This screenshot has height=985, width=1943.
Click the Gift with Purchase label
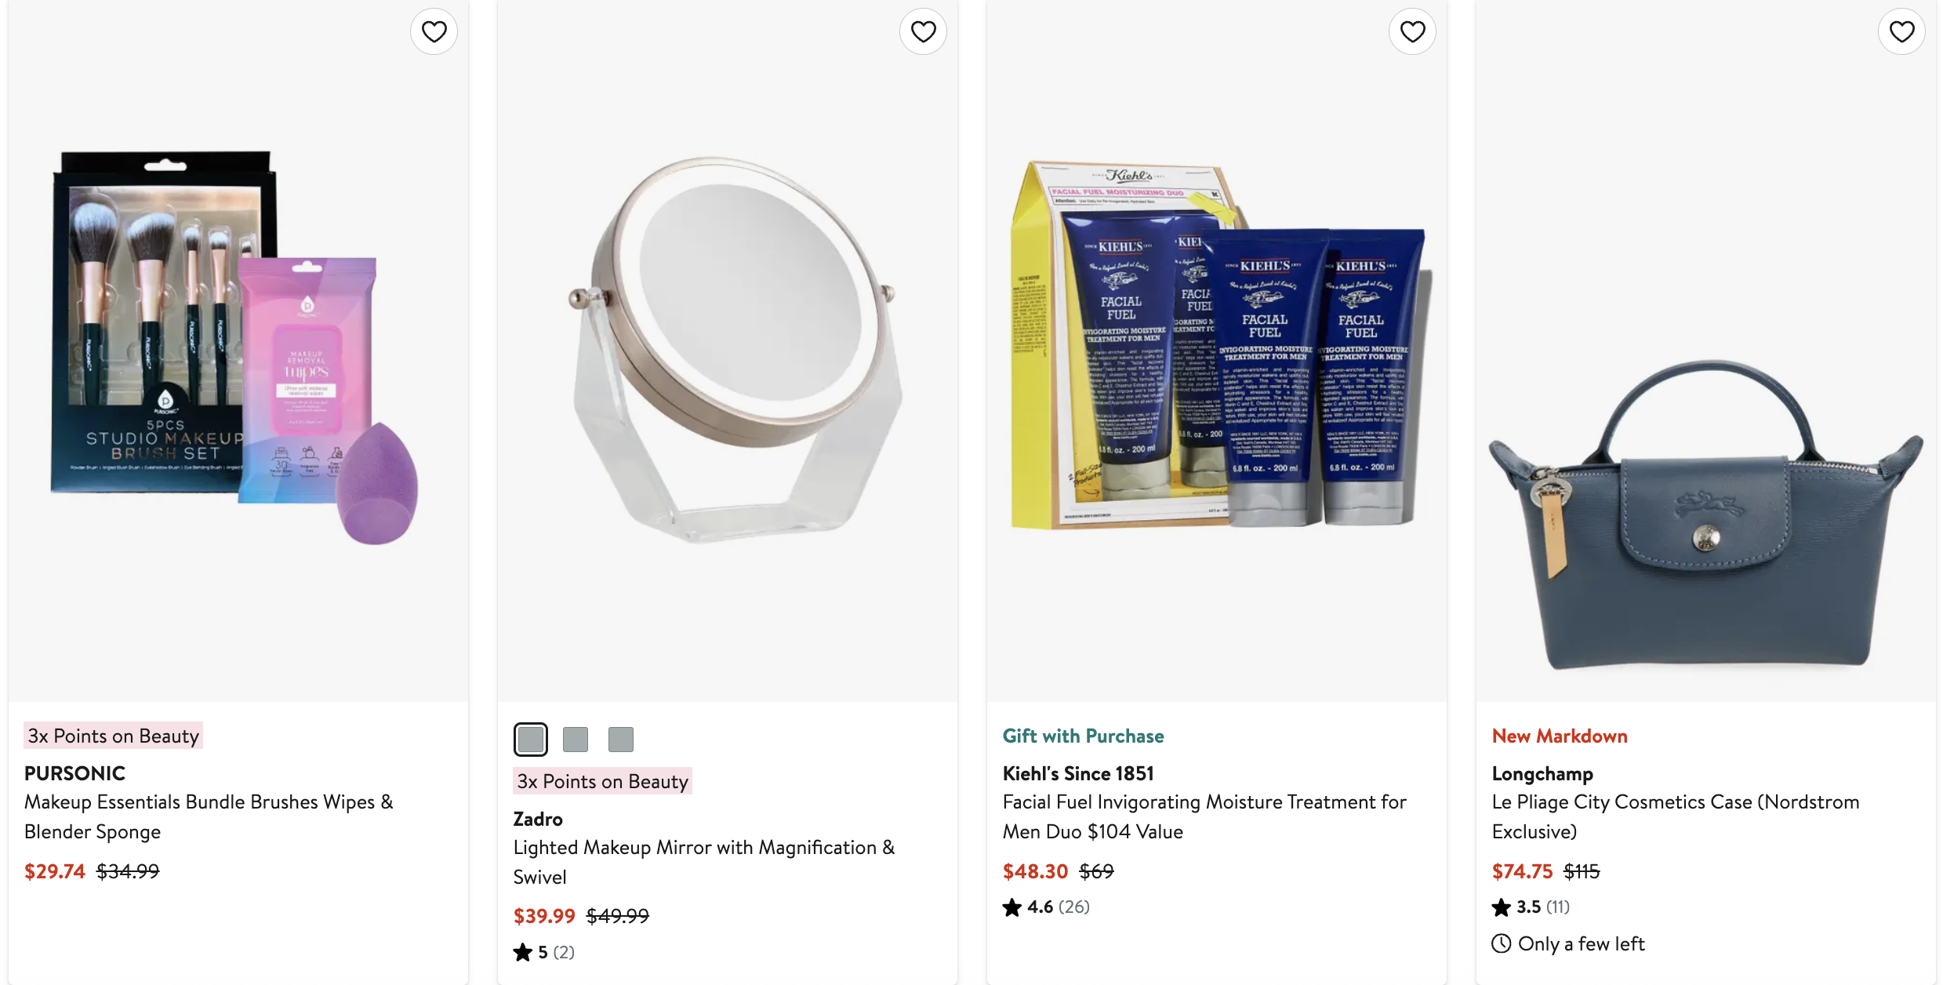pos(1083,736)
